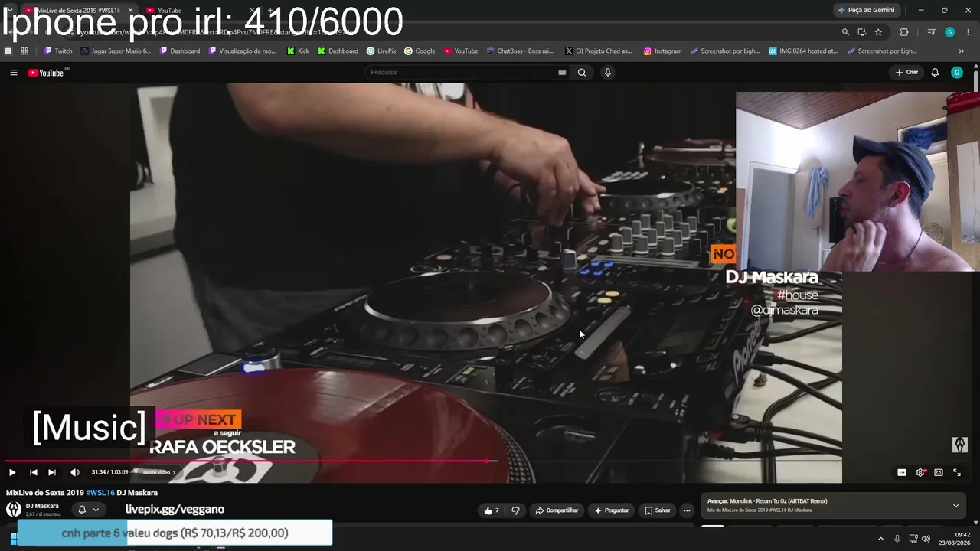The image size is (980, 551).
Task: Open the Dashboard bookmark beside Kick
Action: point(338,51)
